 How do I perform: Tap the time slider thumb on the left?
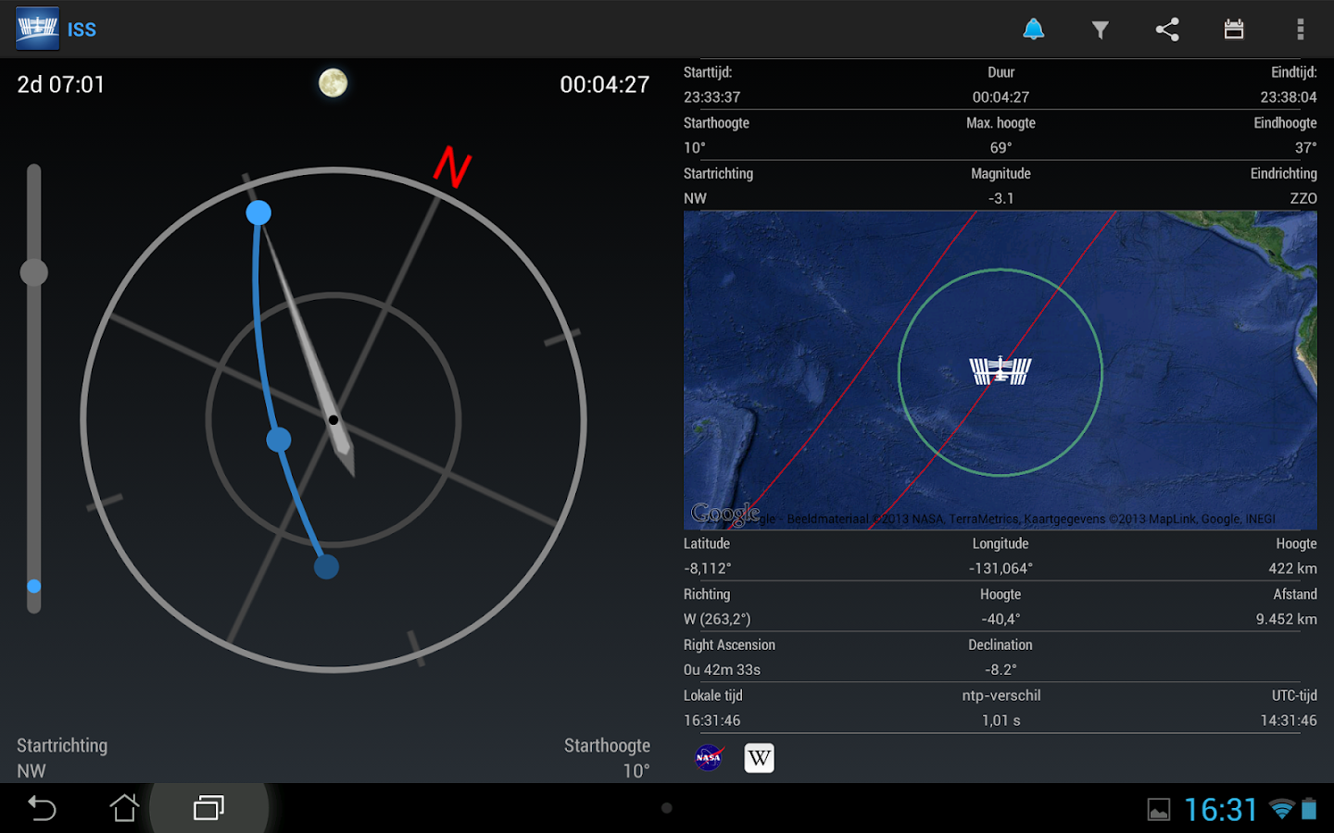tap(34, 272)
